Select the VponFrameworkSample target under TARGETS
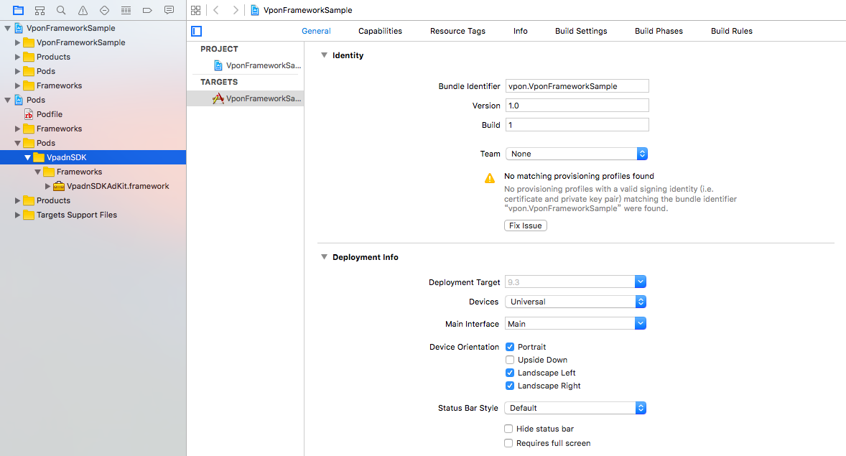 (246, 98)
